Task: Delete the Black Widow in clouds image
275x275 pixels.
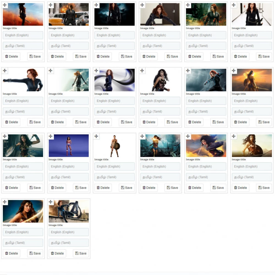Action: coord(57,122)
